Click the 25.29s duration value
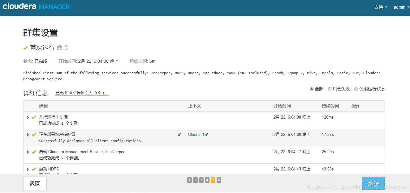The image size is (410, 193). (328, 152)
